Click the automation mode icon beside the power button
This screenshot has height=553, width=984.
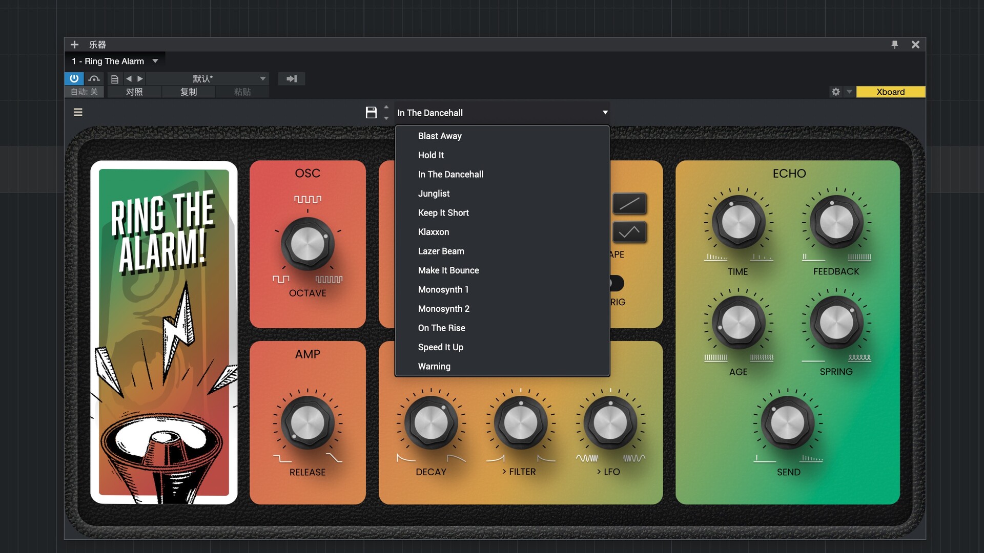tap(94, 78)
